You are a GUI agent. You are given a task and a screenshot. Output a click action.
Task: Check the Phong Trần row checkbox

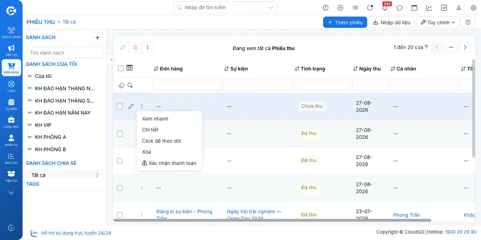pyautogui.click(x=120, y=215)
